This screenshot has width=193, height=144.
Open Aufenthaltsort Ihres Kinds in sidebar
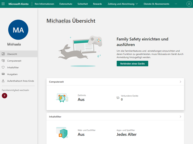(19, 81)
